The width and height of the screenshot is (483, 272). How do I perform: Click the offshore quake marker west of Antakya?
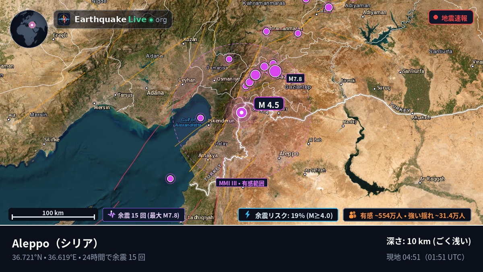pyautogui.click(x=170, y=179)
